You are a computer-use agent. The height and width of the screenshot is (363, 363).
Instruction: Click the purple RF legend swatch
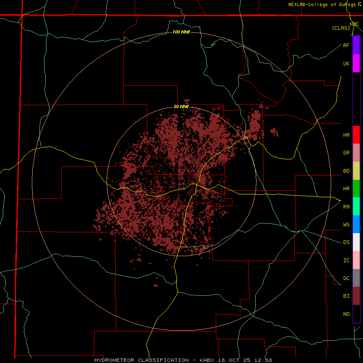[x=356, y=45]
